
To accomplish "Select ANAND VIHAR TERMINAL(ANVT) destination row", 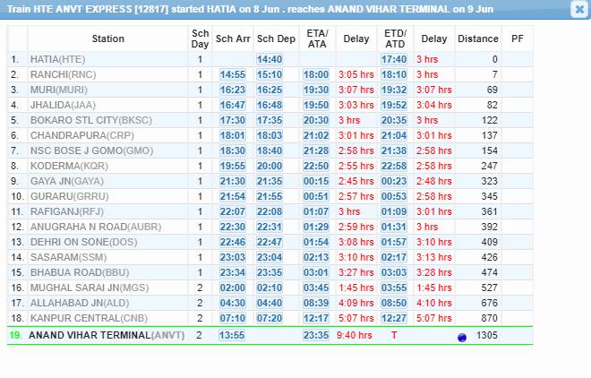I will tap(107, 335).
